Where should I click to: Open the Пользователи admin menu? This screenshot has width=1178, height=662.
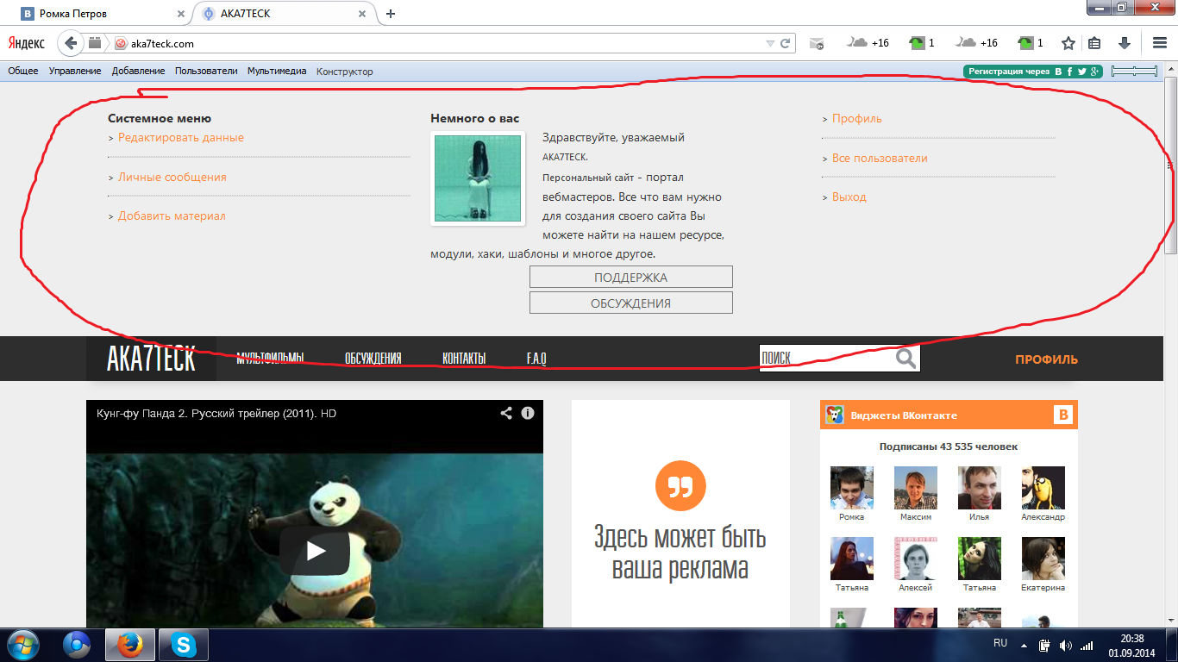[x=206, y=71]
